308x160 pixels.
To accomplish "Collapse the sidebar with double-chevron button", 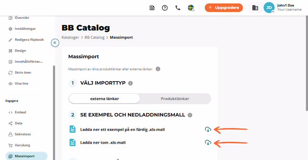I will 55,42.
